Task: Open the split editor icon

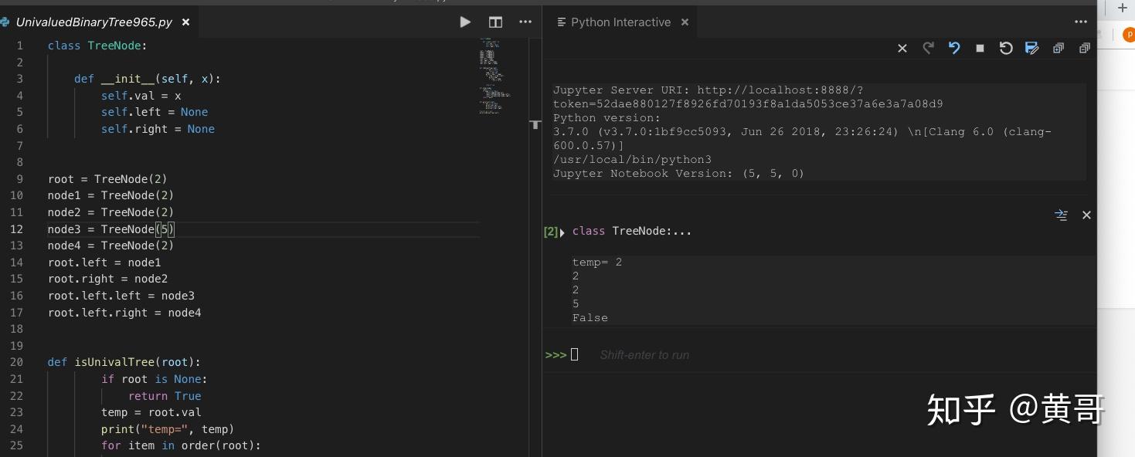Action: [x=495, y=22]
